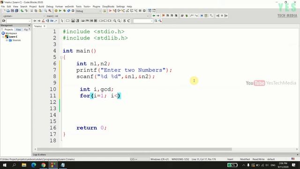Switch to the Projects tab
Image resolution: width=300 pixels, height=169 pixels.
(8, 30)
